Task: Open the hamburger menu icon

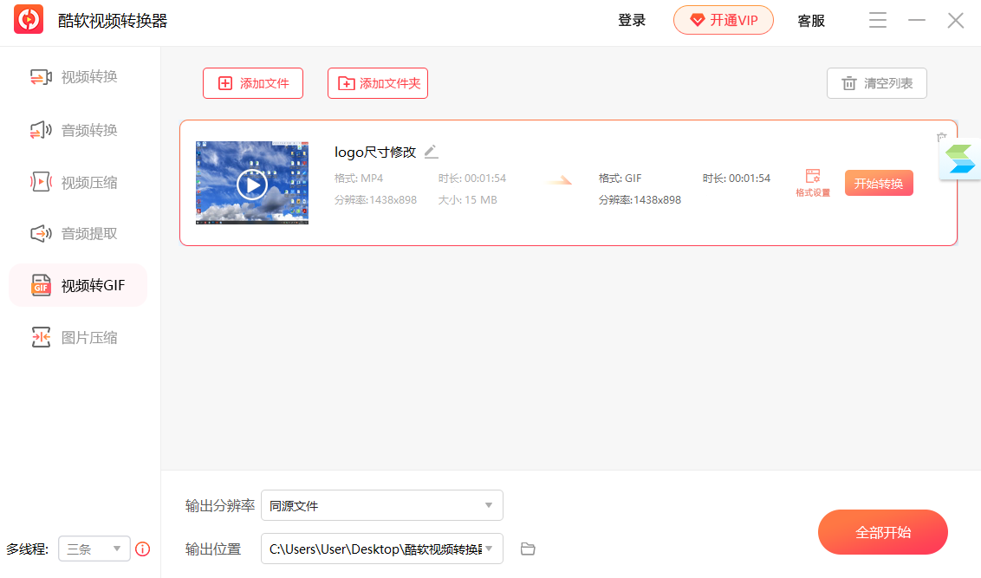Action: point(877,20)
